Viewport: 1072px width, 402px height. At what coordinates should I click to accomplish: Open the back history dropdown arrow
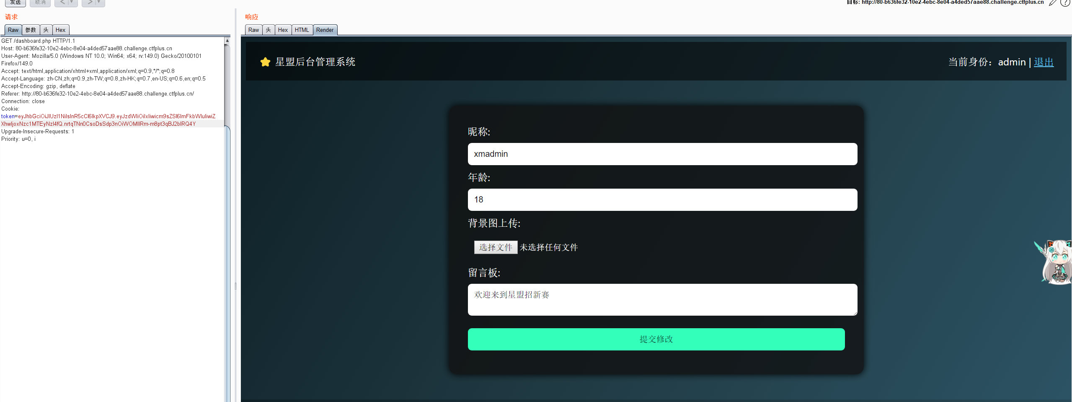pyautogui.click(x=72, y=3)
